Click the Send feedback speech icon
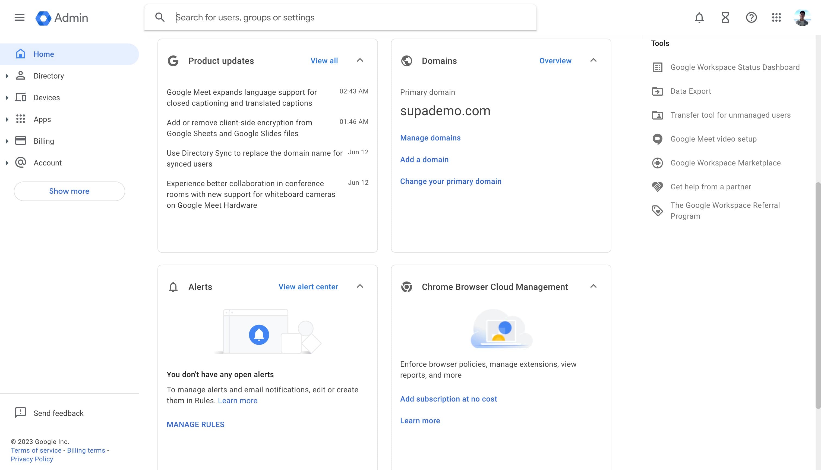Screen dimensions: 821x470 (21, 413)
